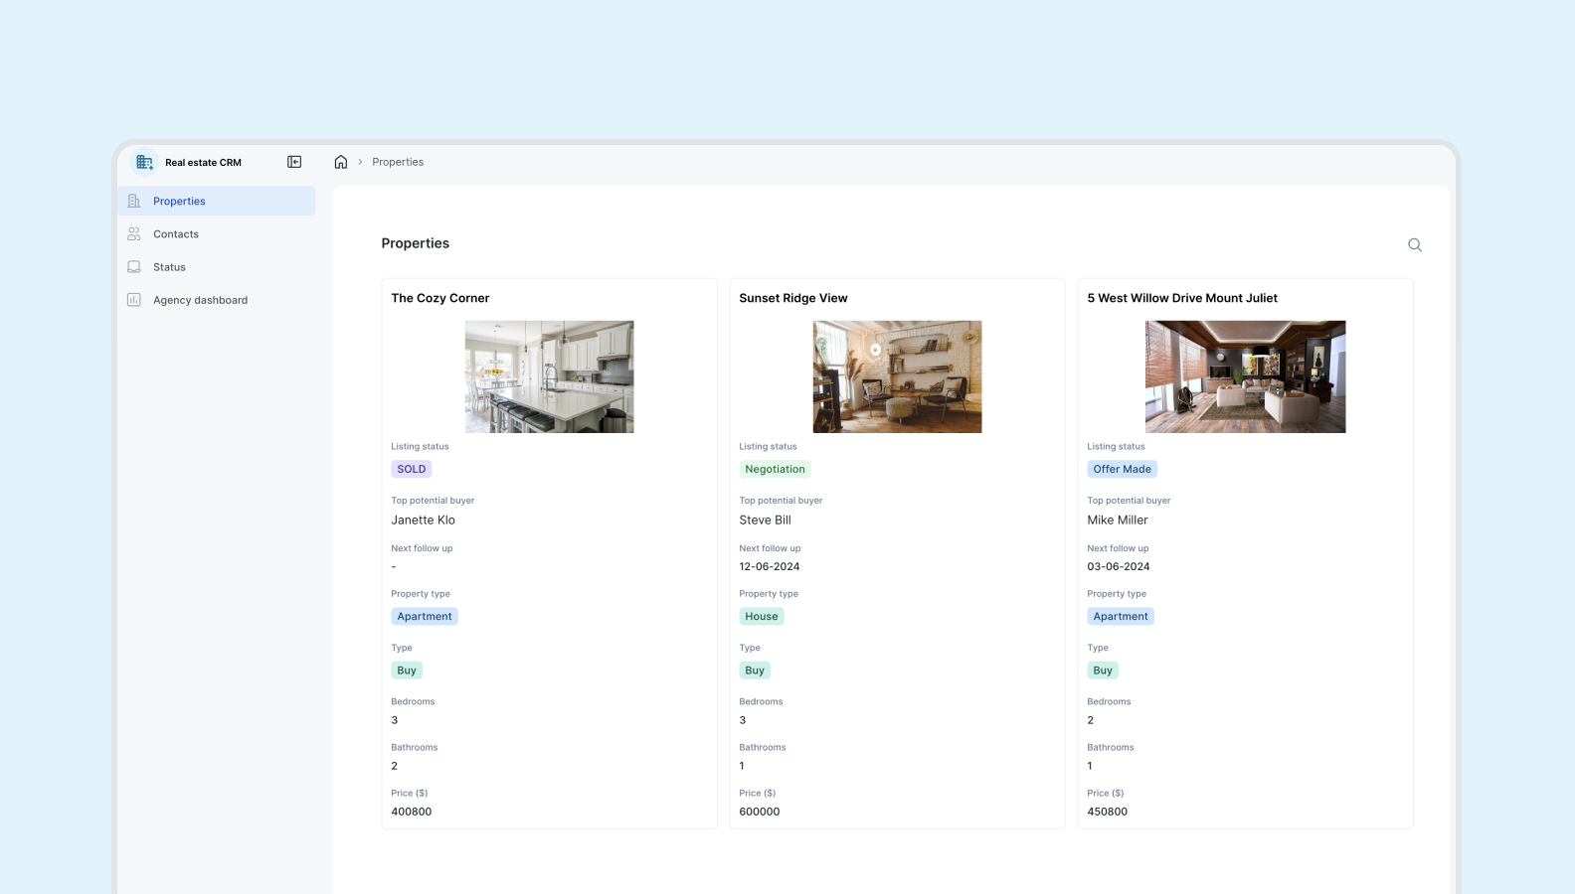1575x894 pixels.
Task: Click price value 450800
Action: (1108, 812)
